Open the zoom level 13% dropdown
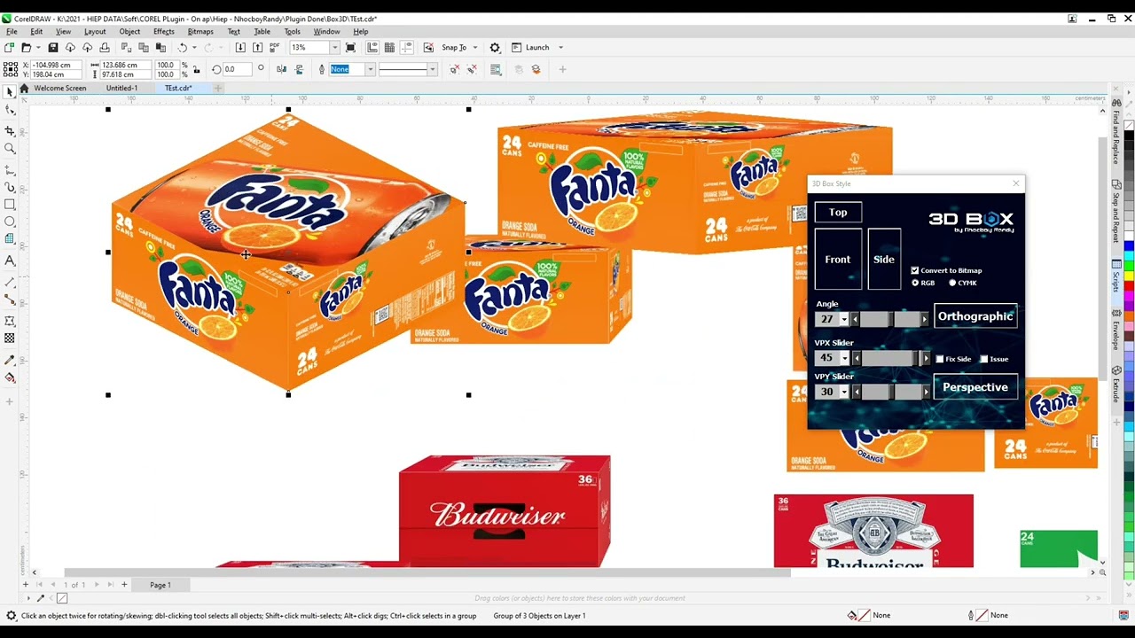This screenshot has height=638, width=1135. [x=336, y=48]
